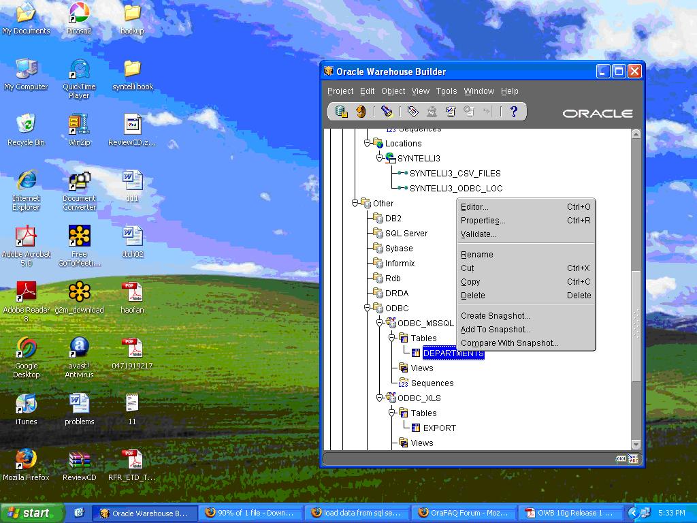The image size is (697, 523).
Task: Click the EXPORT table icon in tree
Action: coord(416,428)
